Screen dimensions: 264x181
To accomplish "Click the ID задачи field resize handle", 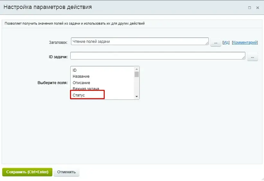I will [243, 58].
